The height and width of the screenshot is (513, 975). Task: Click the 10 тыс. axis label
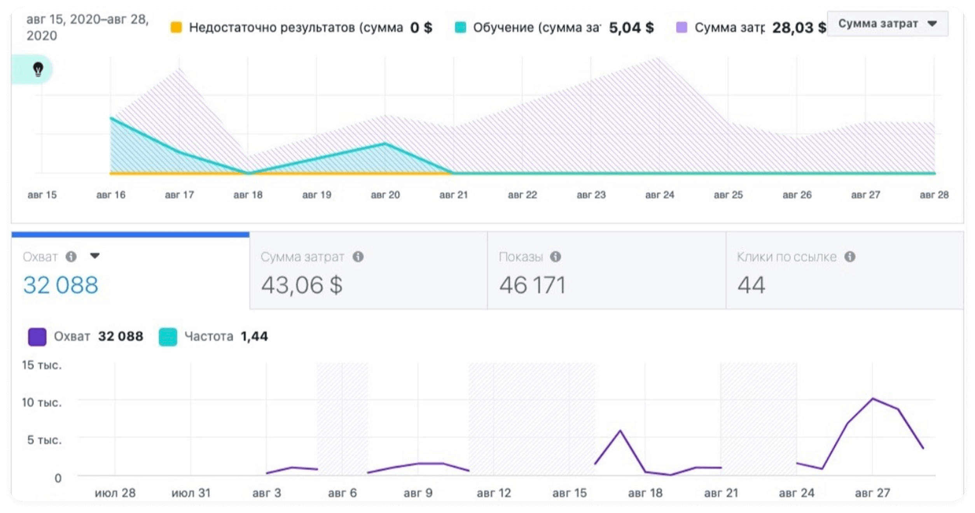42,402
